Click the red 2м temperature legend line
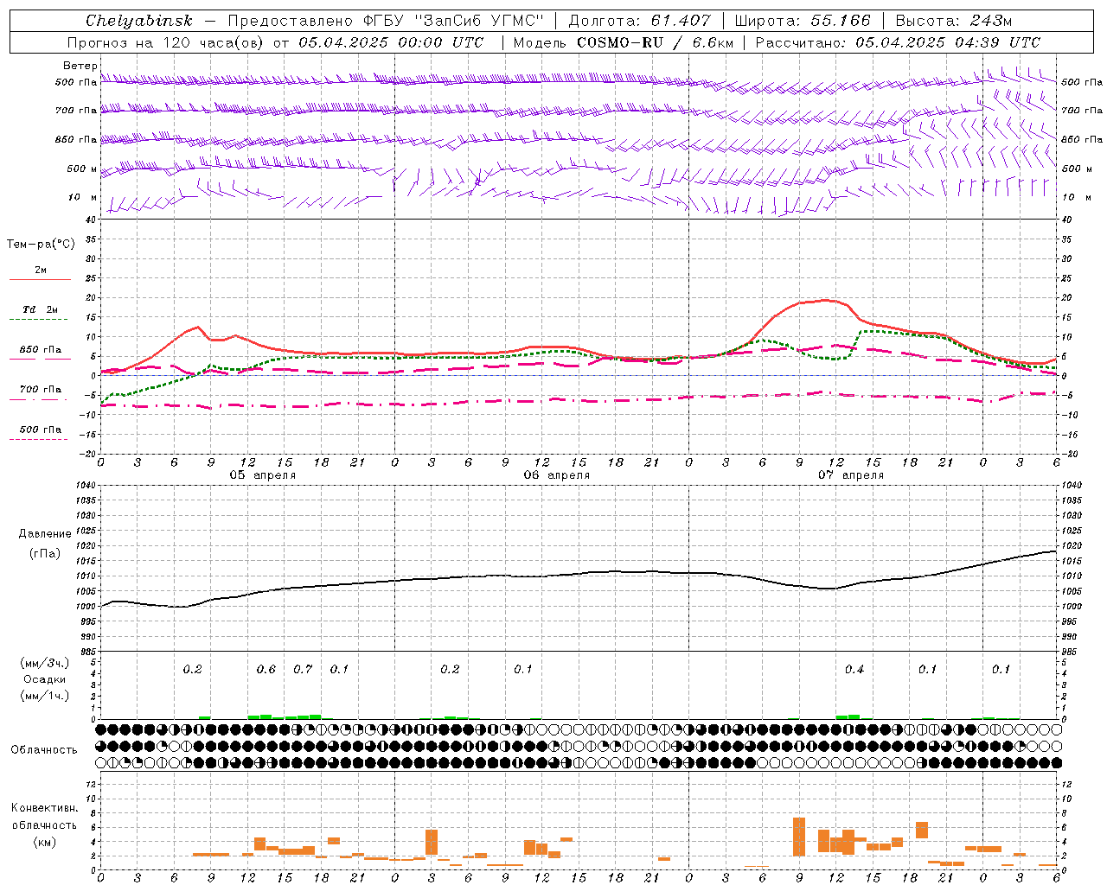 [40, 279]
